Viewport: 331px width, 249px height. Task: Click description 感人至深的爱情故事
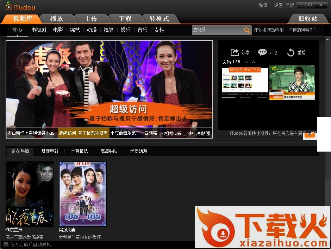click(25, 237)
